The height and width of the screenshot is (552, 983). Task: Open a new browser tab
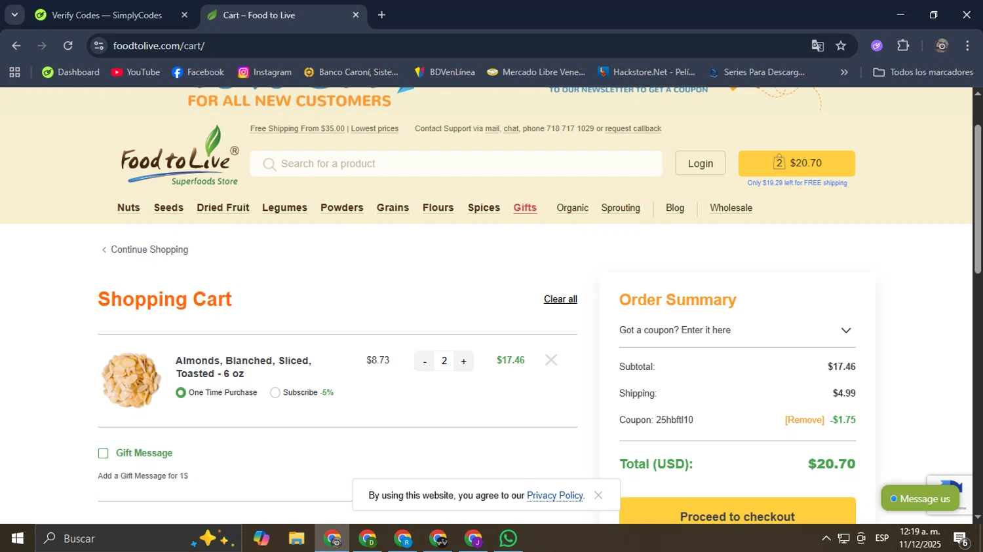tap(381, 15)
